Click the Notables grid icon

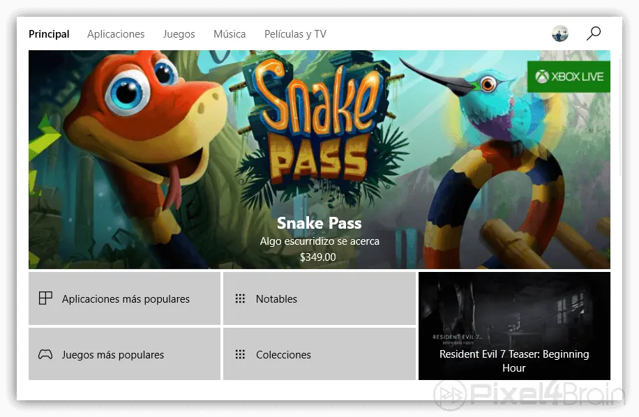click(x=240, y=298)
